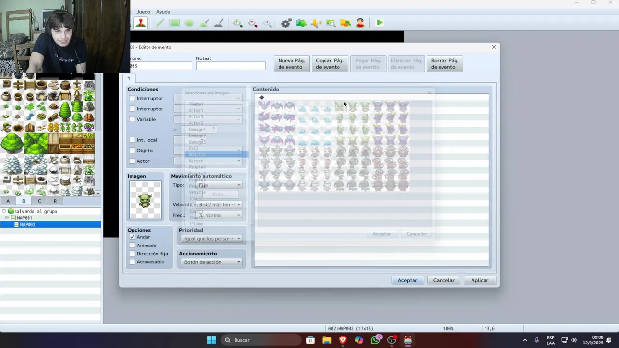Select the Pencil drawing tool
The width and height of the screenshot is (619, 348).
click(160, 23)
